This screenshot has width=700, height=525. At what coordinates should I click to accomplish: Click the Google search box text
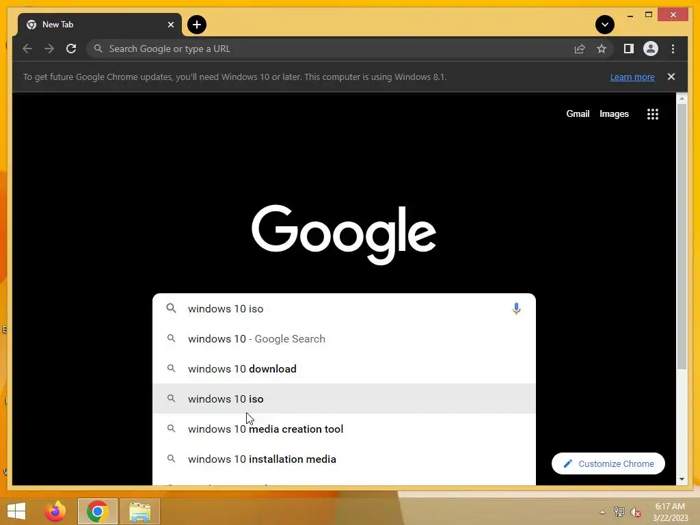[x=226, y=308]
